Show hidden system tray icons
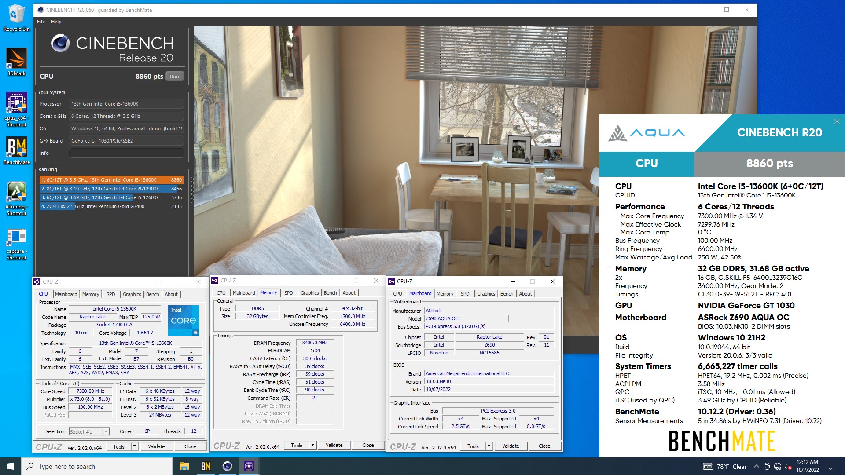Image resolution: width=845 pixels, height=475 pixels. tap(756, 467)
